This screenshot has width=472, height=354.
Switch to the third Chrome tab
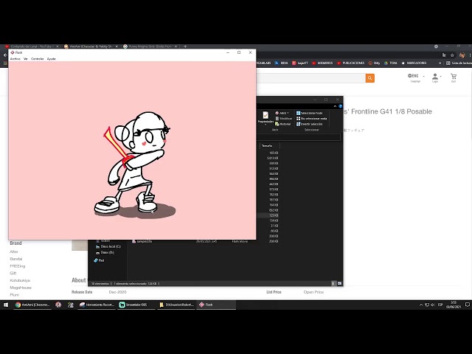[x=149, y=46]
